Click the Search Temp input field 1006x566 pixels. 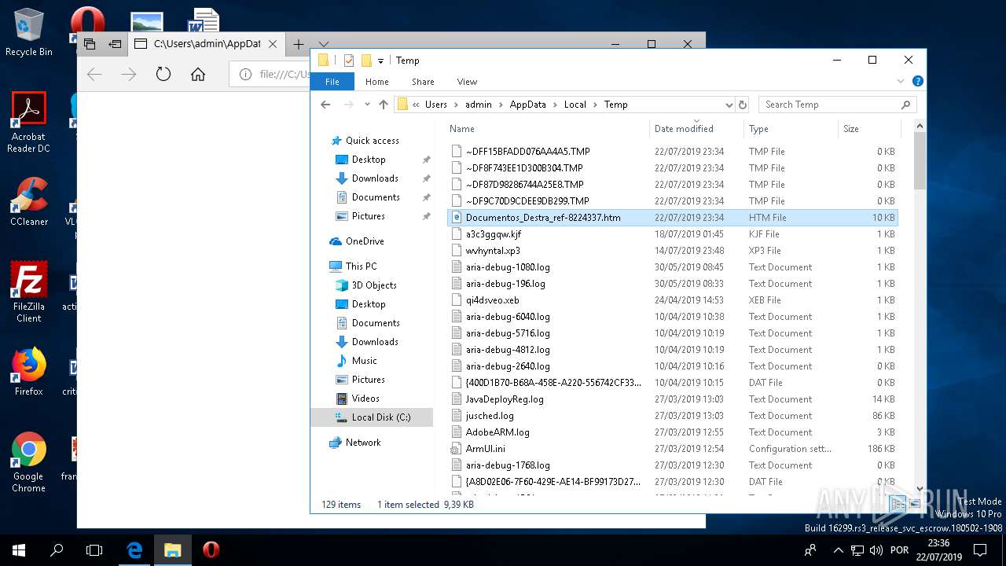tap(837, 104)
